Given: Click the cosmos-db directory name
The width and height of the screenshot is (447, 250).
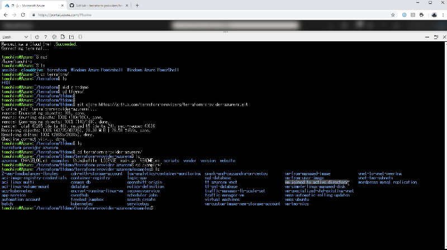Looking at the screenshot, I should 80,182.
